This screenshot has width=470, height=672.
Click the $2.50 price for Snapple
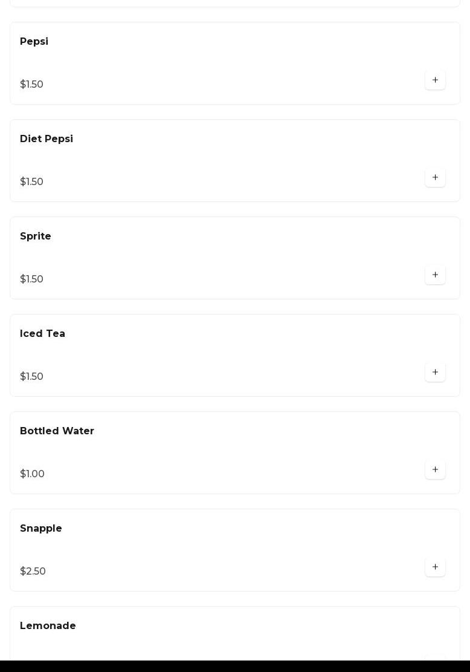pos(33,571)
